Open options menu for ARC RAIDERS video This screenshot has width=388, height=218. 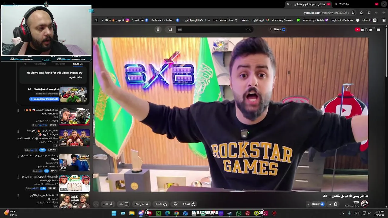pyautogui.click(x=18, y=110)
